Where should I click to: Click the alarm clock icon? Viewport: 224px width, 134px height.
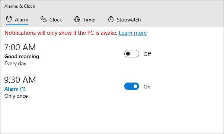pos(9,19)
